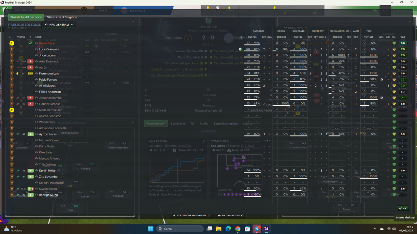417x234 pixels.
Task: Sort table by NOME column header
Action: click(x=38, y=37)
